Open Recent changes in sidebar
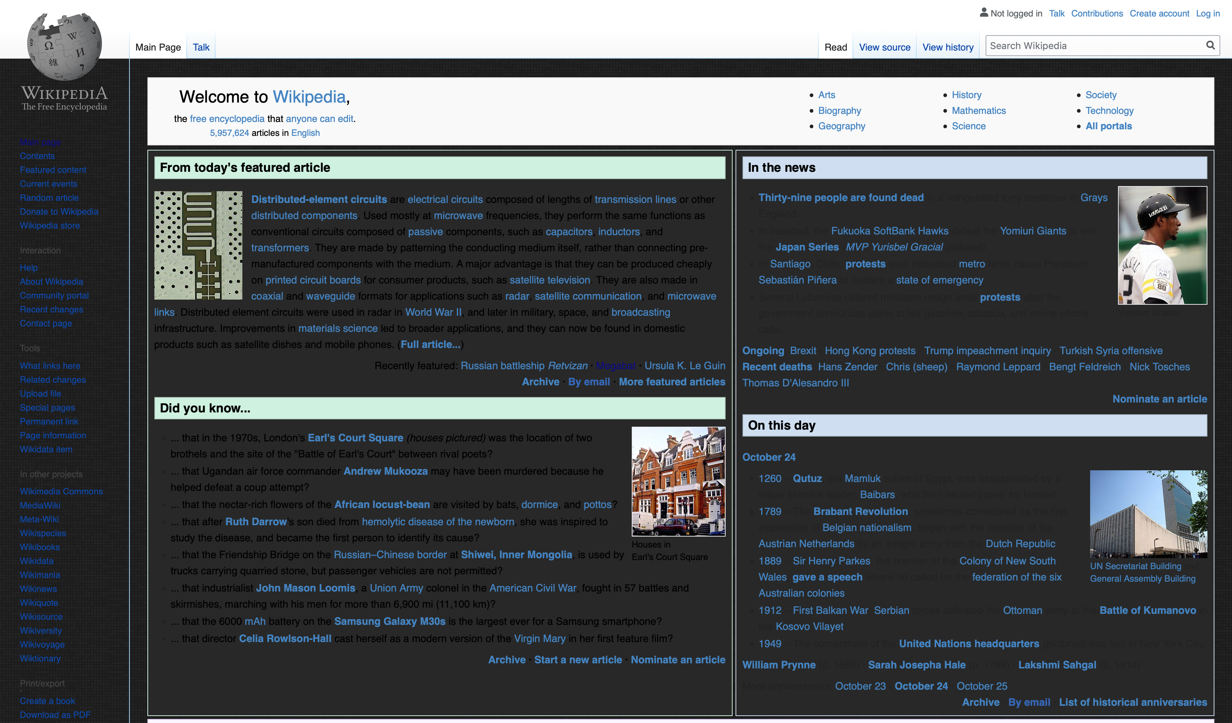1232x723 pixels. coord(51,309)
